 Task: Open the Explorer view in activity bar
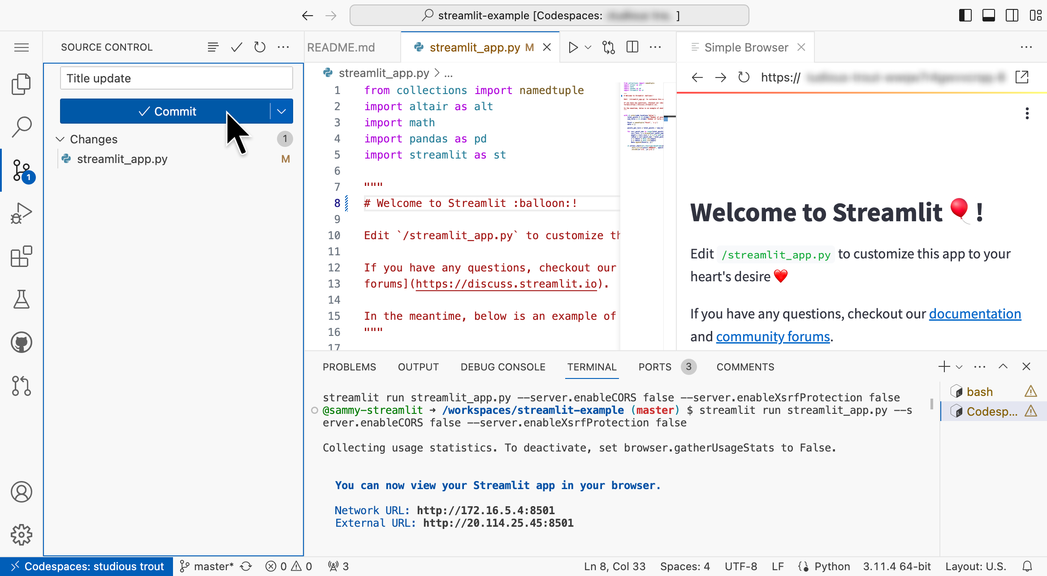point(22,84)
